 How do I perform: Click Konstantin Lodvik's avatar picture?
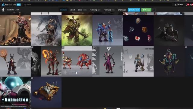(3, 10)
